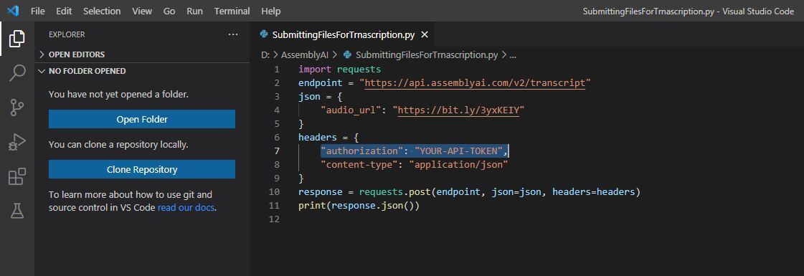Viewport: 804px width, 276px height.
Task: Select the SubmittingFilesForTrnascription.py editor tab
Action: tap(344, 35)
